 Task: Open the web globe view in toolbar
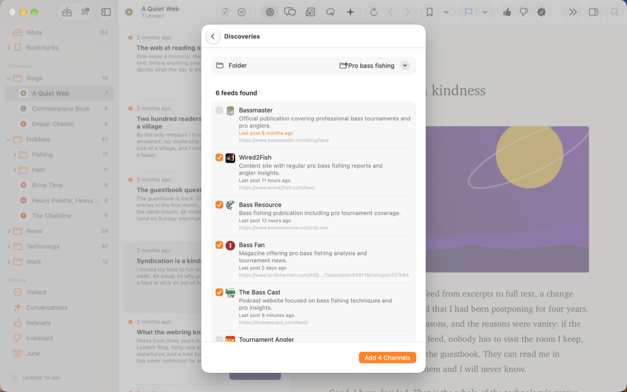click(x=269, y=12)
